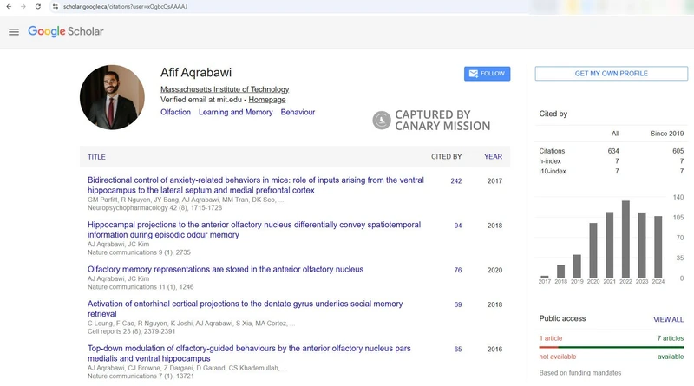
Task: Click 'Verified email at mit.edu' text
Action: (201, 100)
